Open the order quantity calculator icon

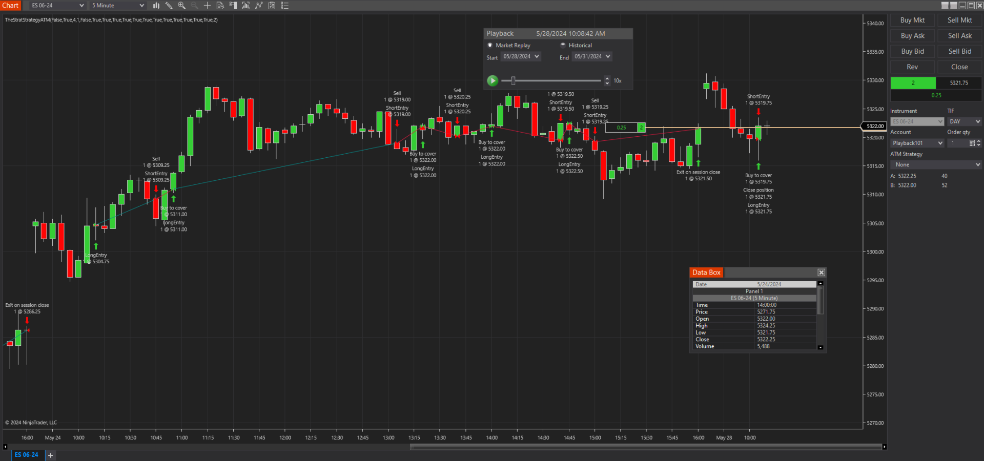[x=972, y=143]
